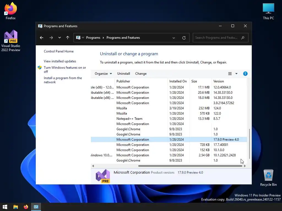The width and height of the screenshot is (282, 211).
Task: Click the 13.3 MB size cell
Action: click(x=204, y=119)
